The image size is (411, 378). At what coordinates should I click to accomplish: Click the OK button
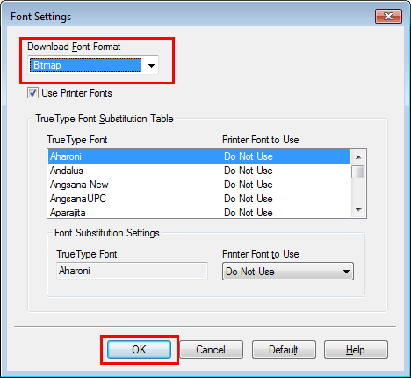[139, 349]
